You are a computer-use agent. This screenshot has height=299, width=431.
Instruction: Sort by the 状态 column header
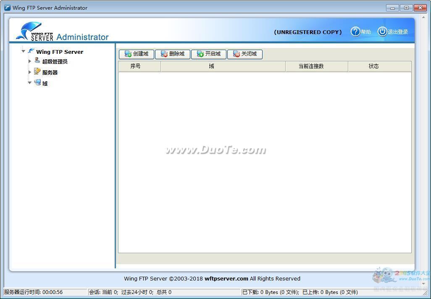380,66
